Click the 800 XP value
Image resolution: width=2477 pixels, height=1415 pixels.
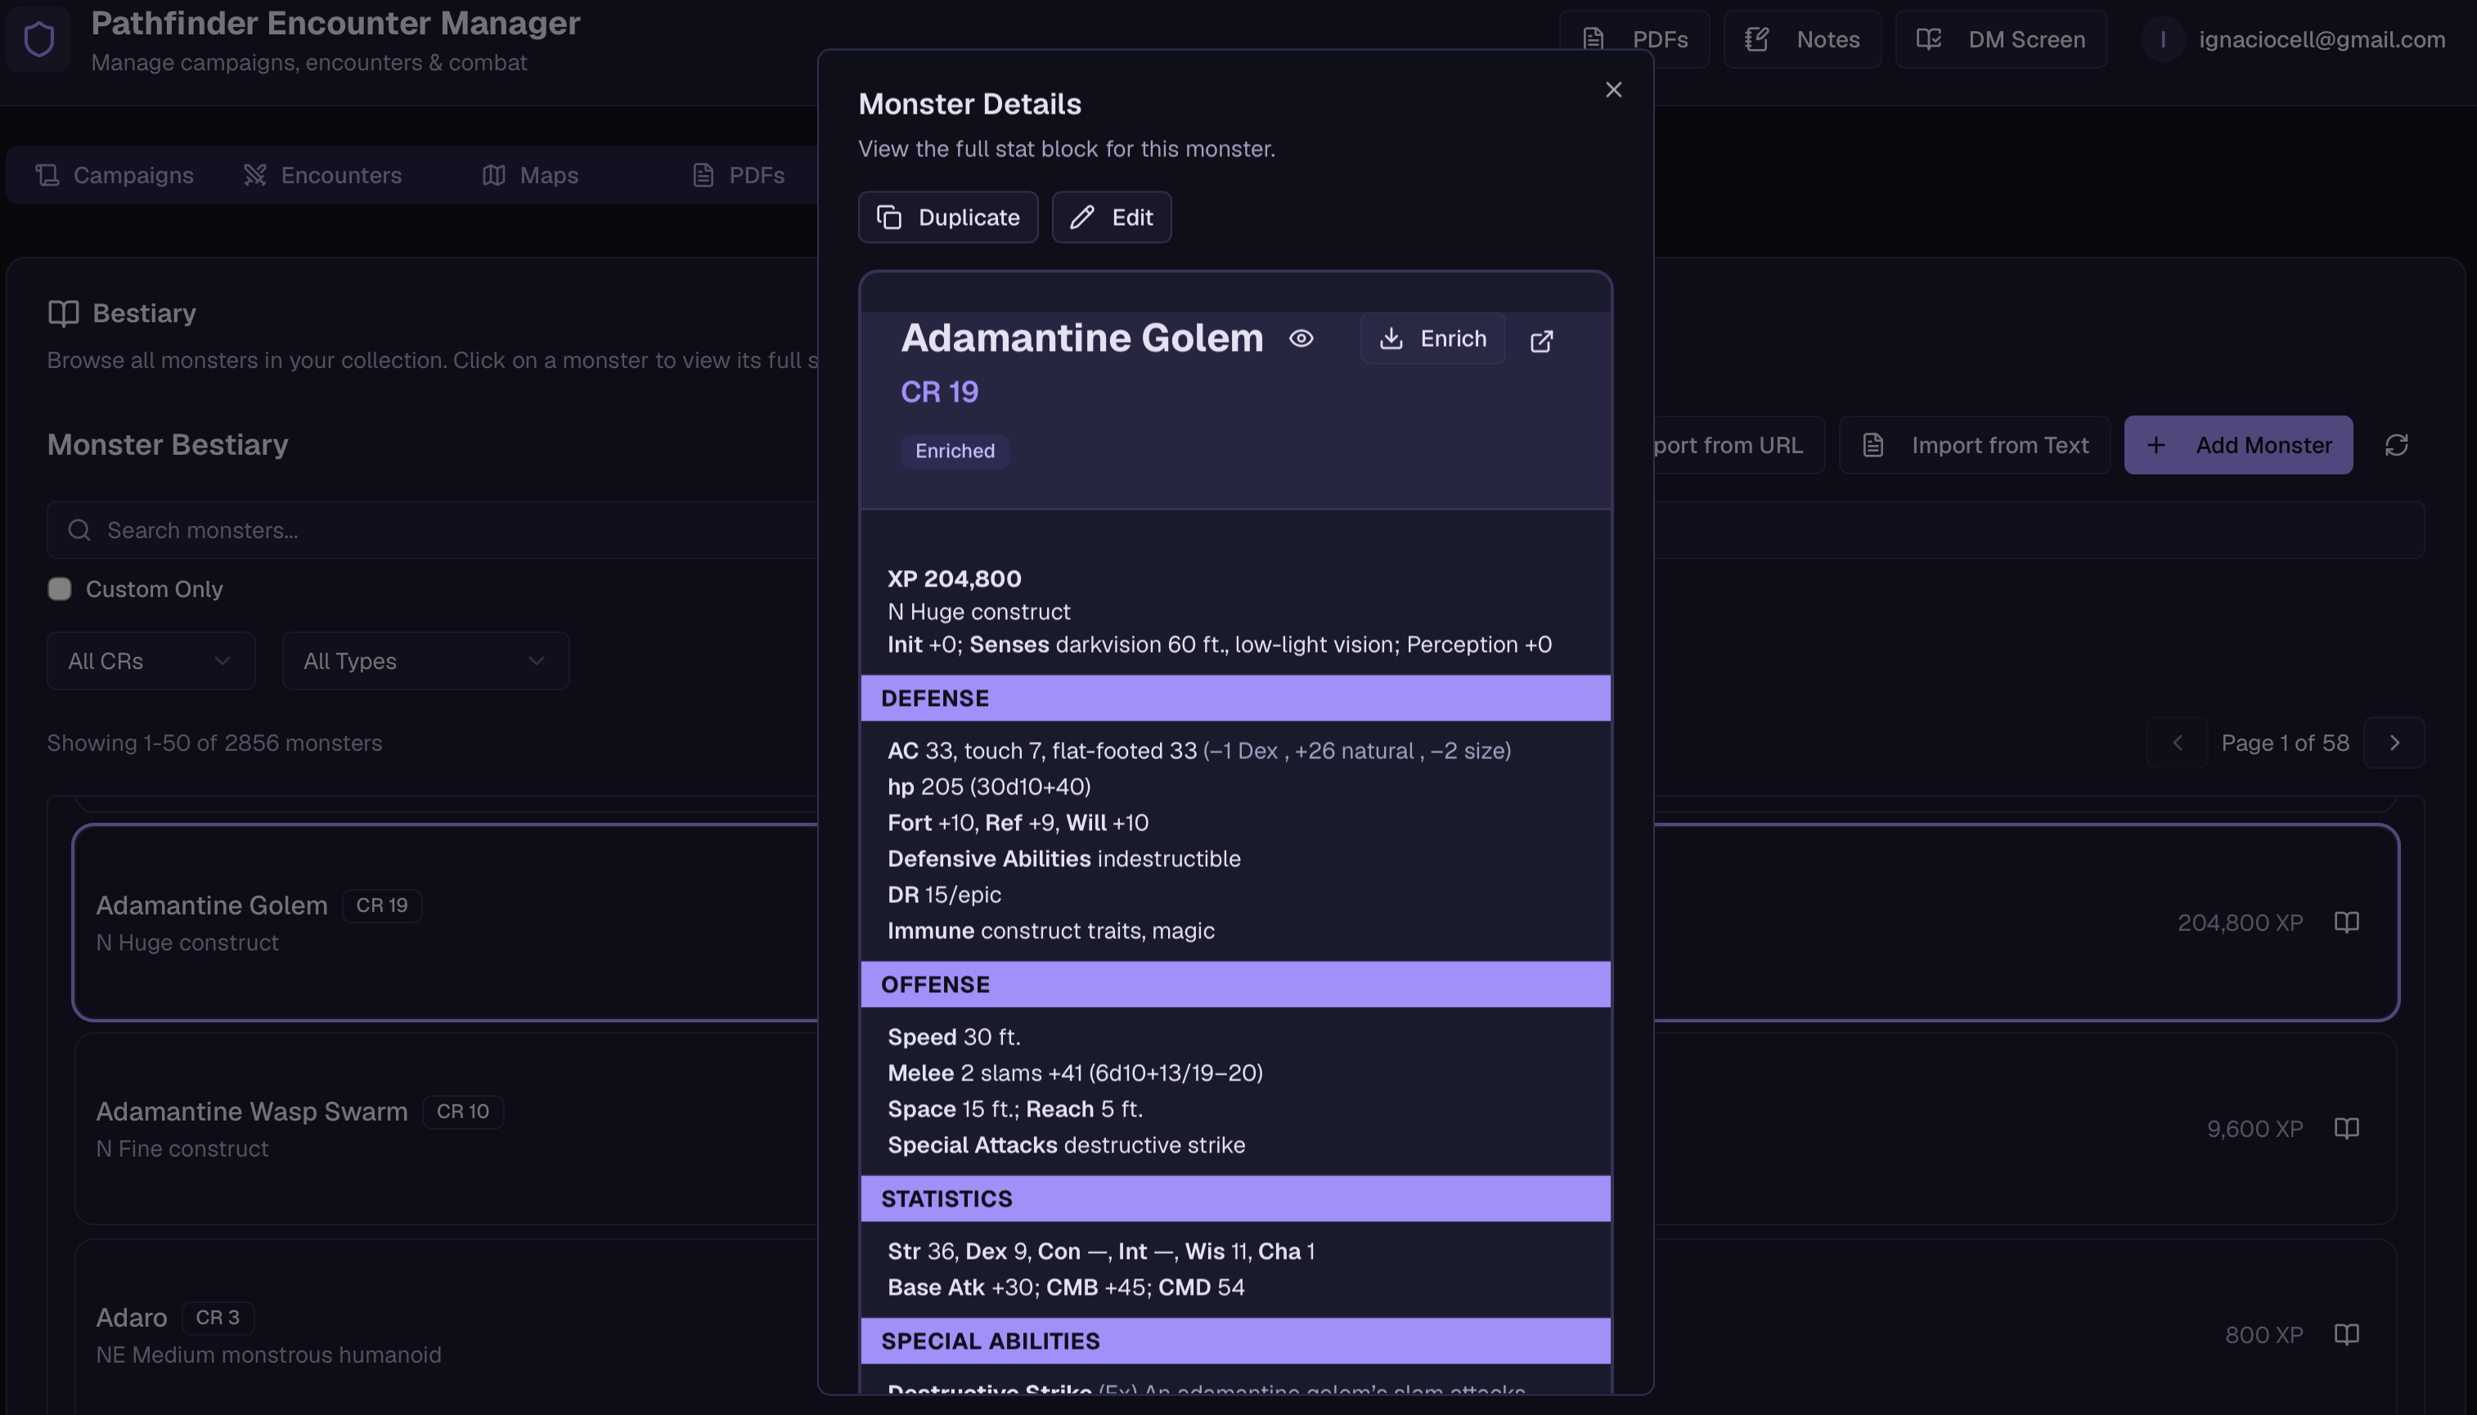pos(2264,1336)
